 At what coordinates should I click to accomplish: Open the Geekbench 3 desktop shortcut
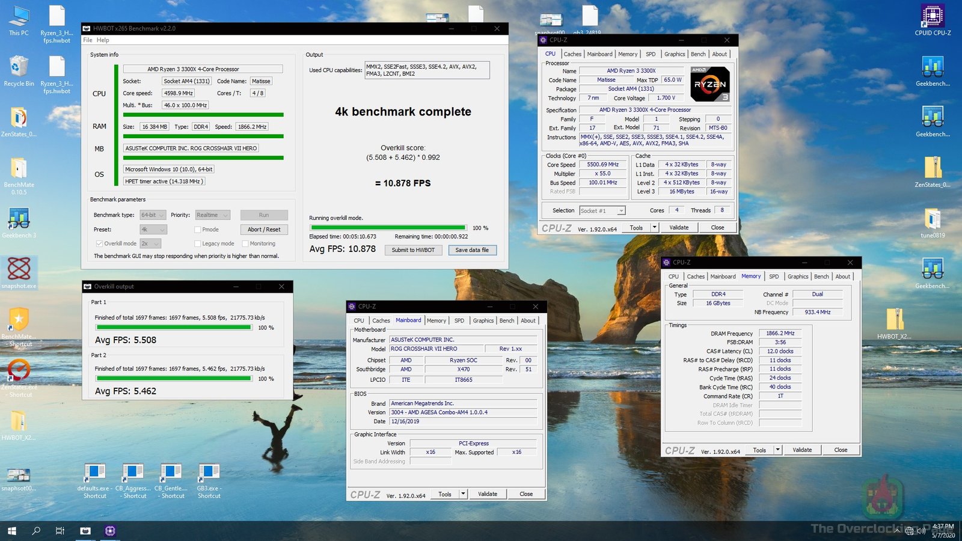click(19, 219)
